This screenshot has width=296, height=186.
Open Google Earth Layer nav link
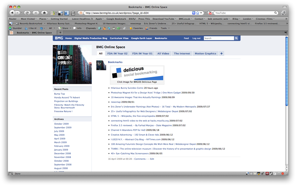click(x=141, y=38)
